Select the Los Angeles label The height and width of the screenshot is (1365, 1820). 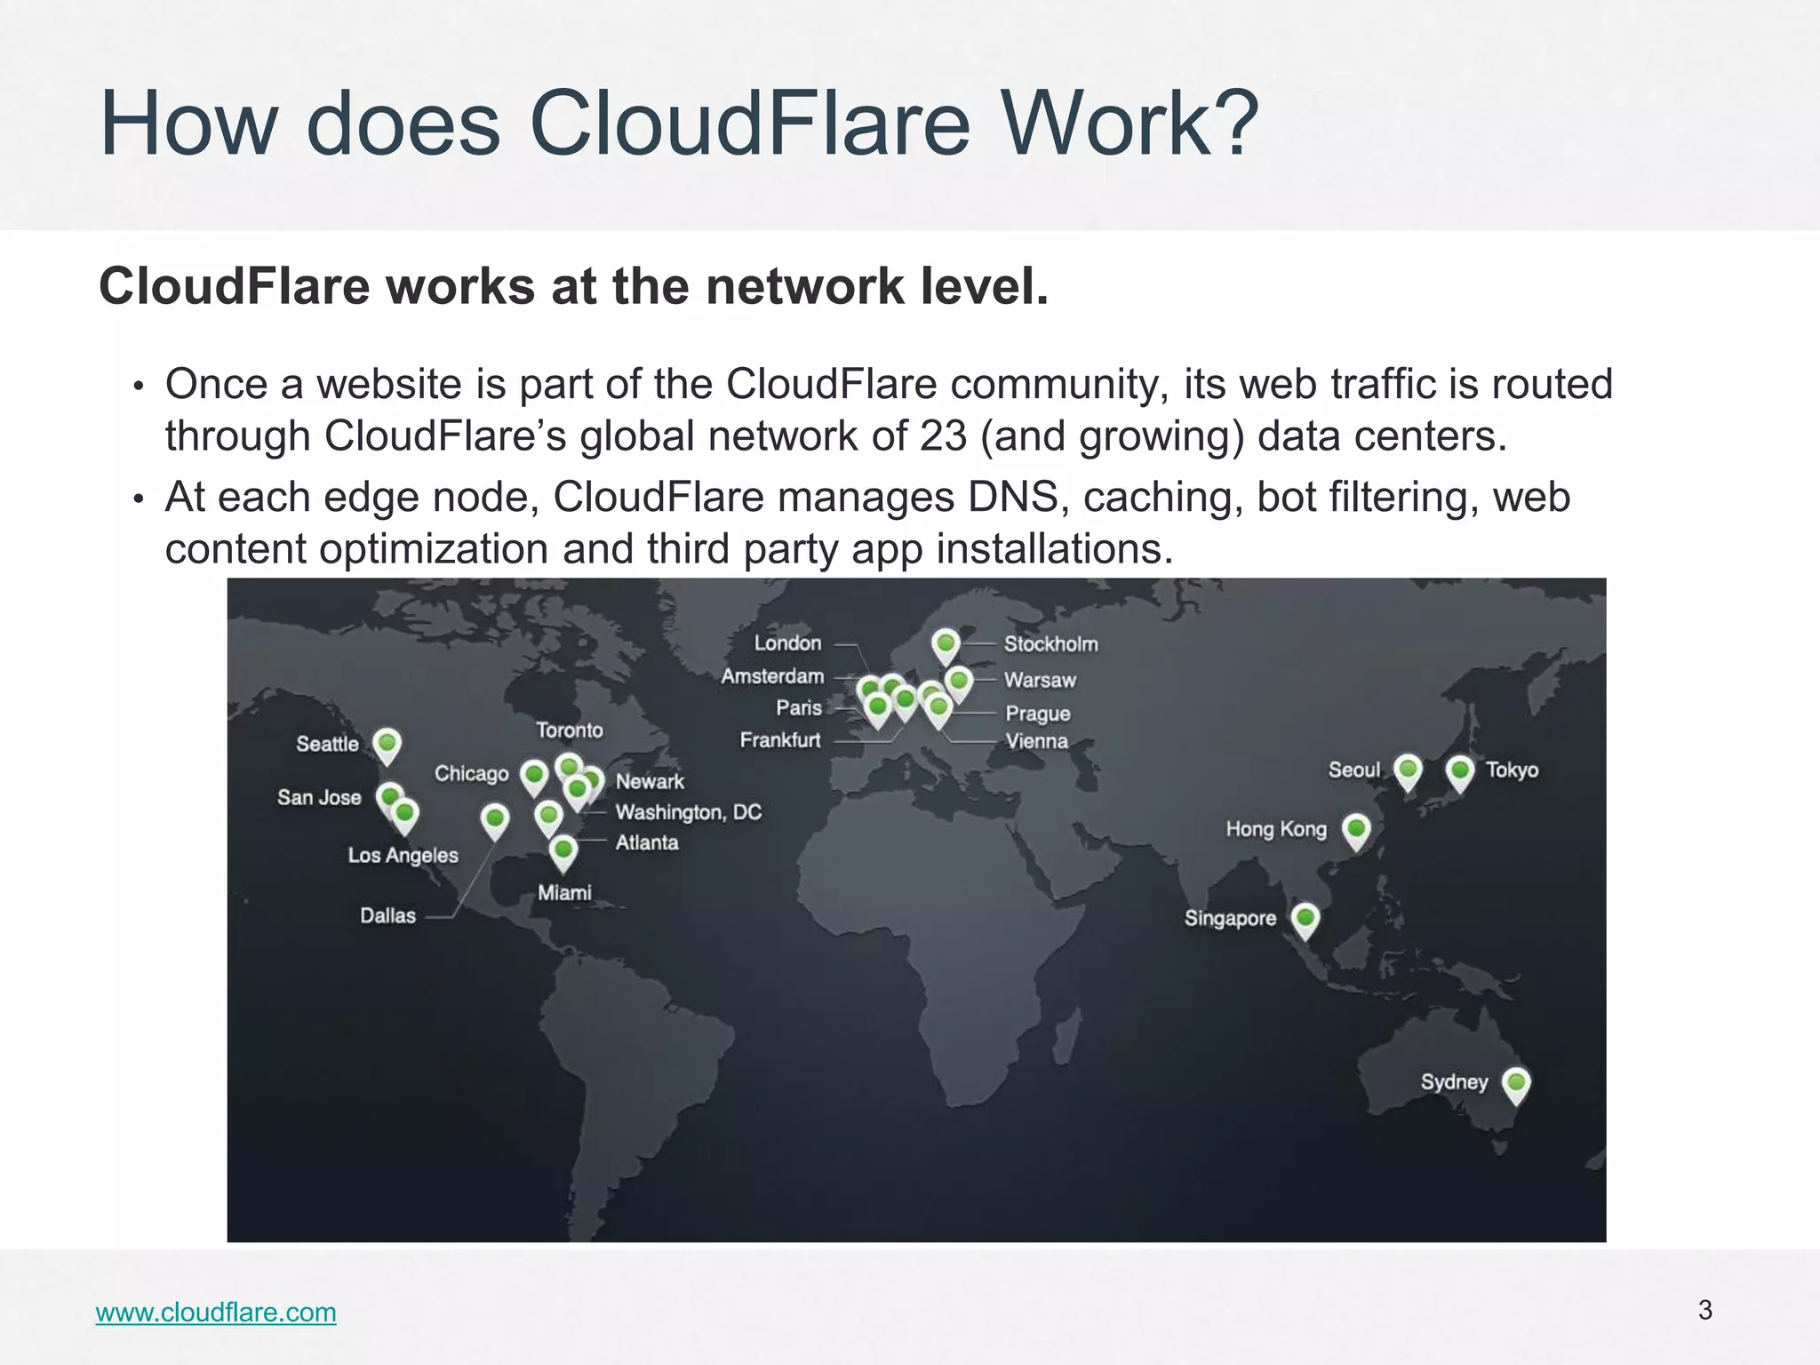point(403,855)
